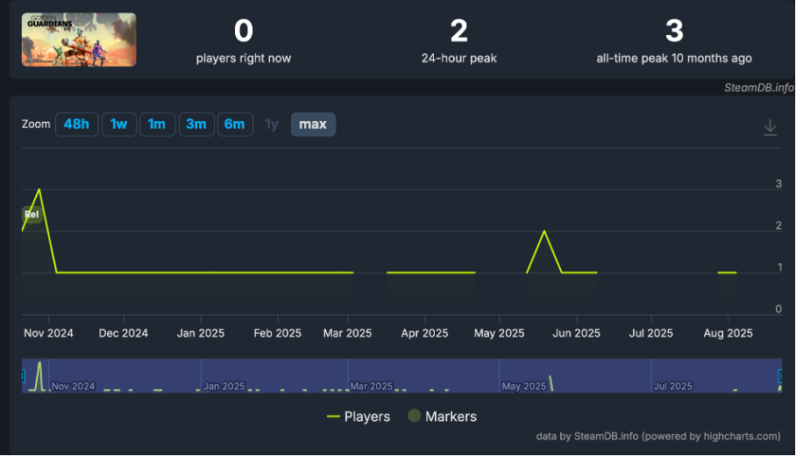Click the May 2025 peak on chart

tap(544, 231)
